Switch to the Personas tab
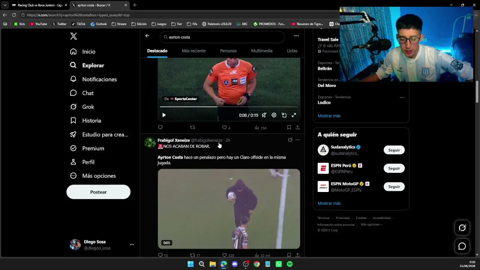This screenshot has height=270, width=480. (x=228, y=51)
